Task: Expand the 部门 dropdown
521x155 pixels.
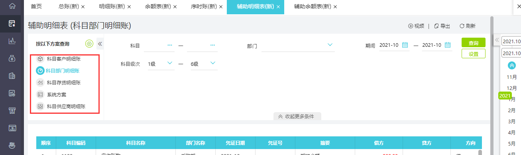Action: 330,45
